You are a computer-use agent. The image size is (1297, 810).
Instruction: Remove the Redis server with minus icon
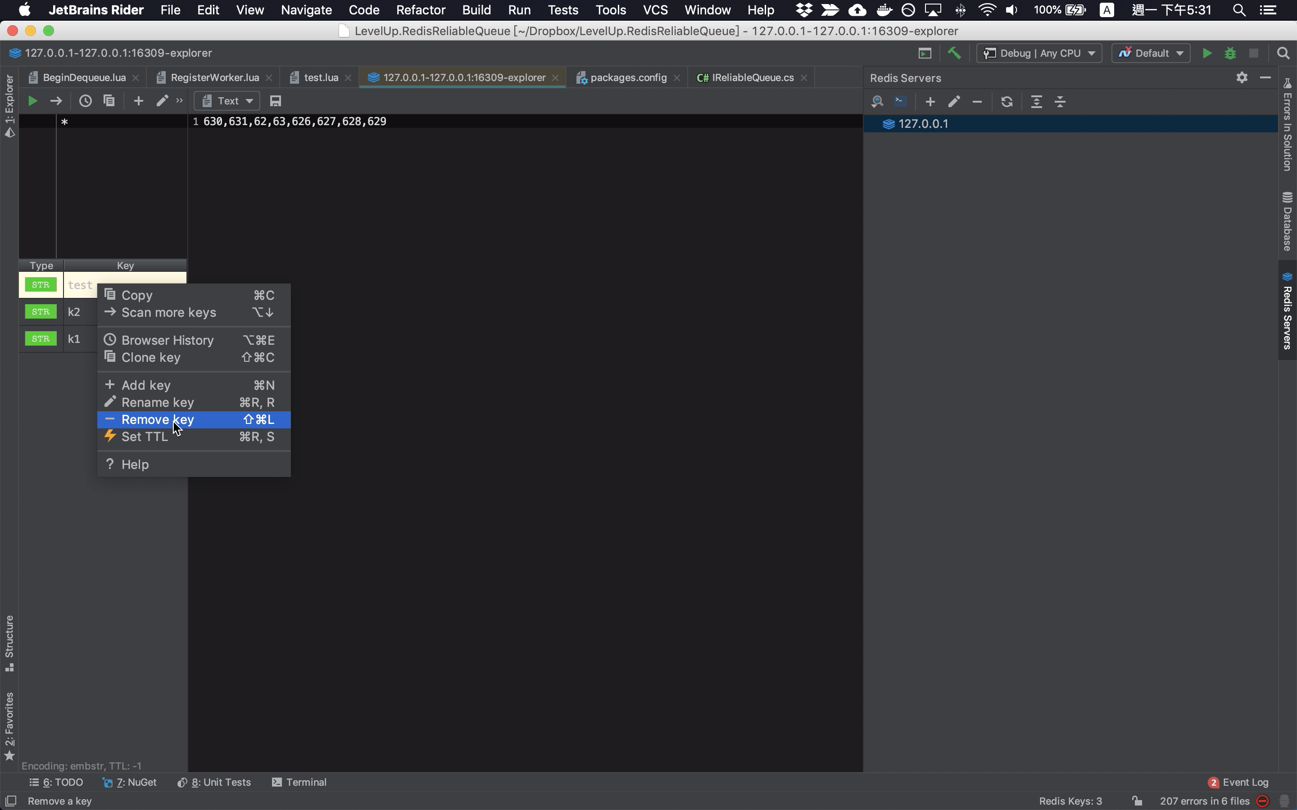pyautogui.click(x=977, y=101)
